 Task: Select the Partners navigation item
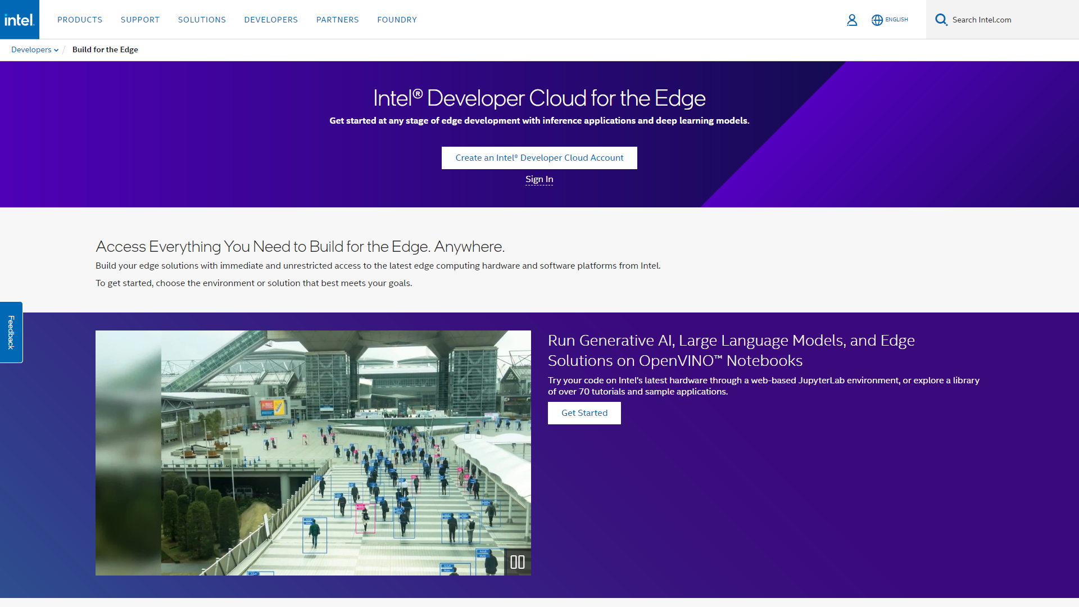pyautogui.click(x=337, y=20)
